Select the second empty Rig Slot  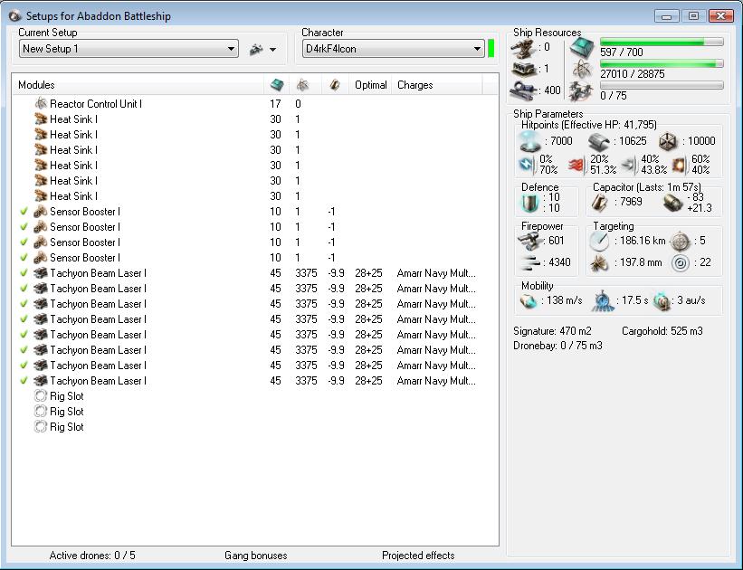[x=255, y=412]
